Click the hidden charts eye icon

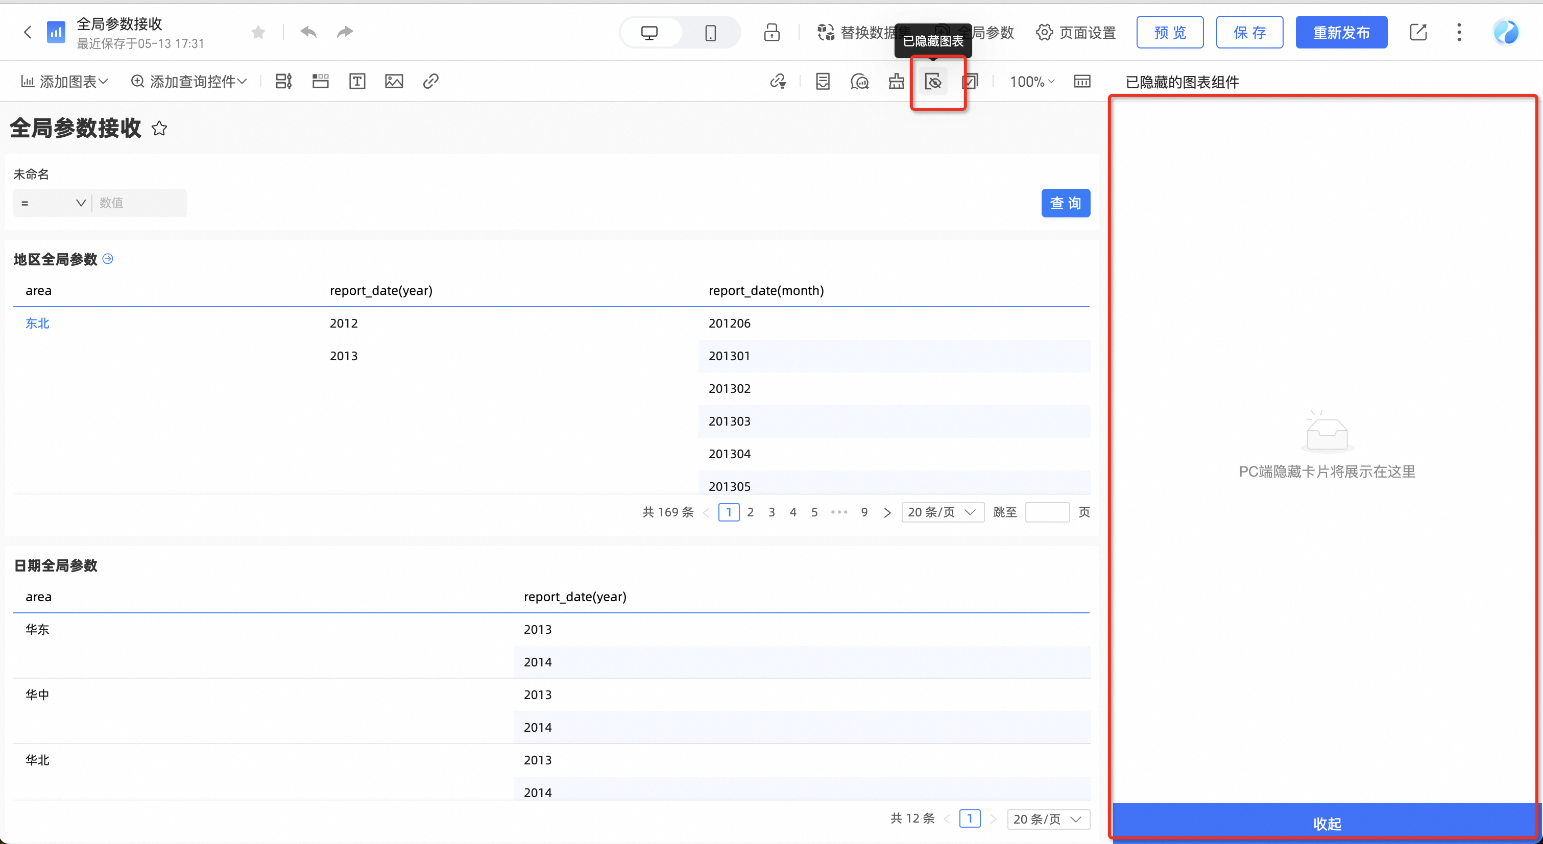point(933,82)
